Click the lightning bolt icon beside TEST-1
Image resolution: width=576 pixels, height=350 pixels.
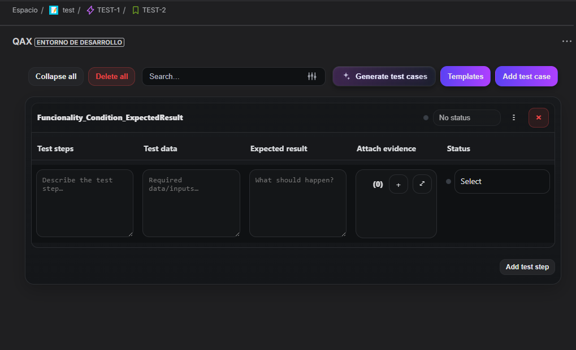[90, 10]
